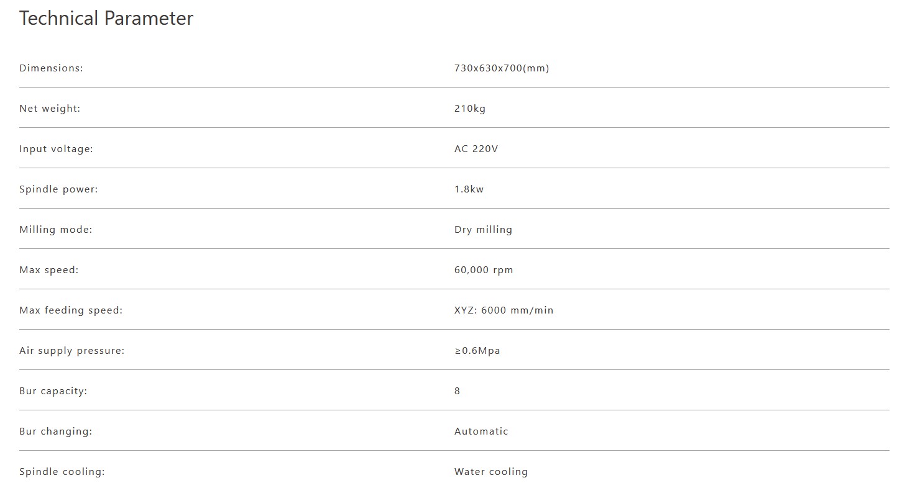Click the Input voltage label
Image resolution: width=897 pixels, height=483 pixels.
[56, 149]
